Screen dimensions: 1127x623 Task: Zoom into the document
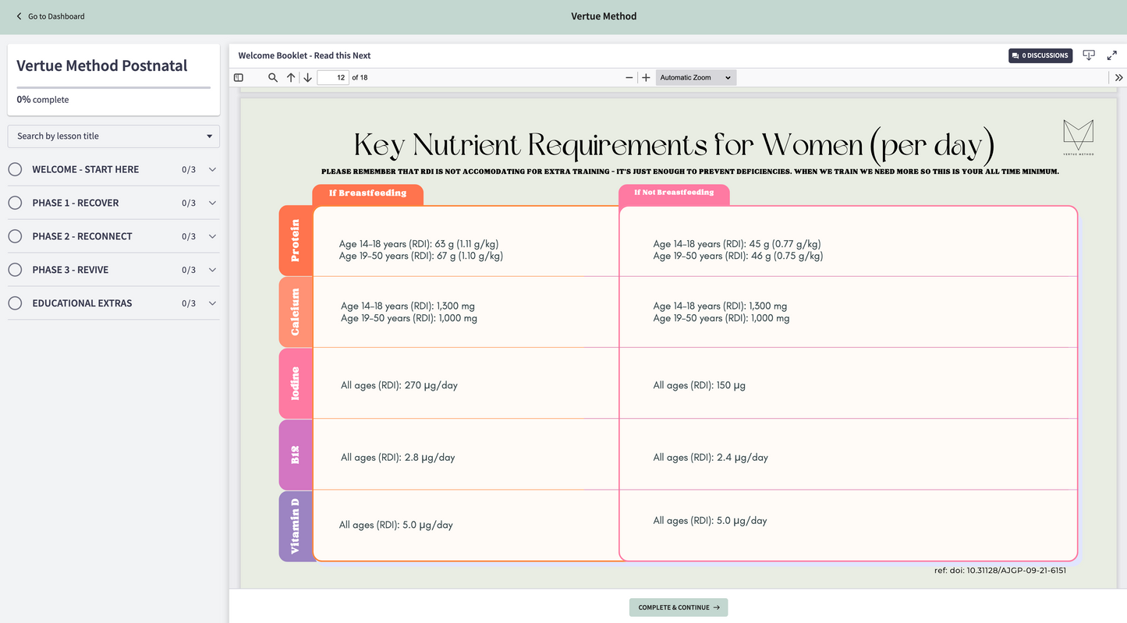[646, 77]
